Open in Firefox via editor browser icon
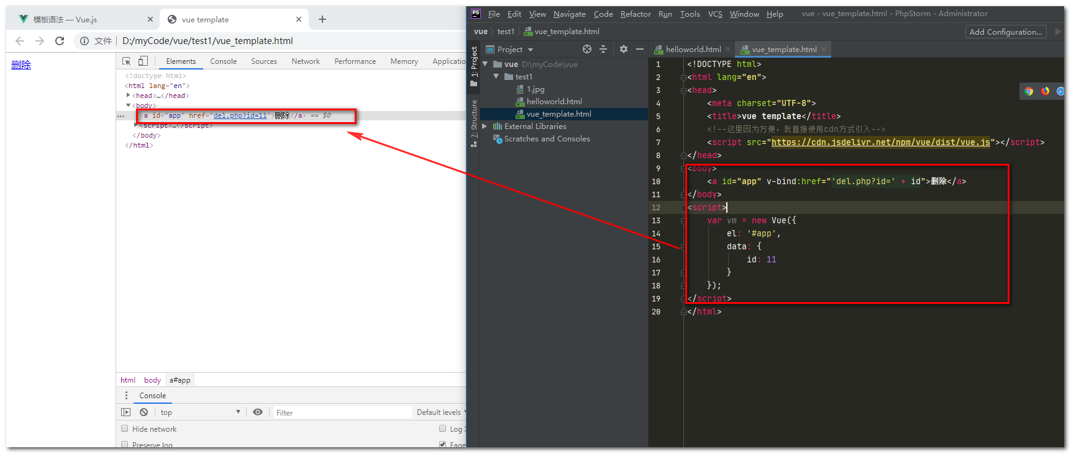This screenshot has width=1071, height=454. (1045, 91)
